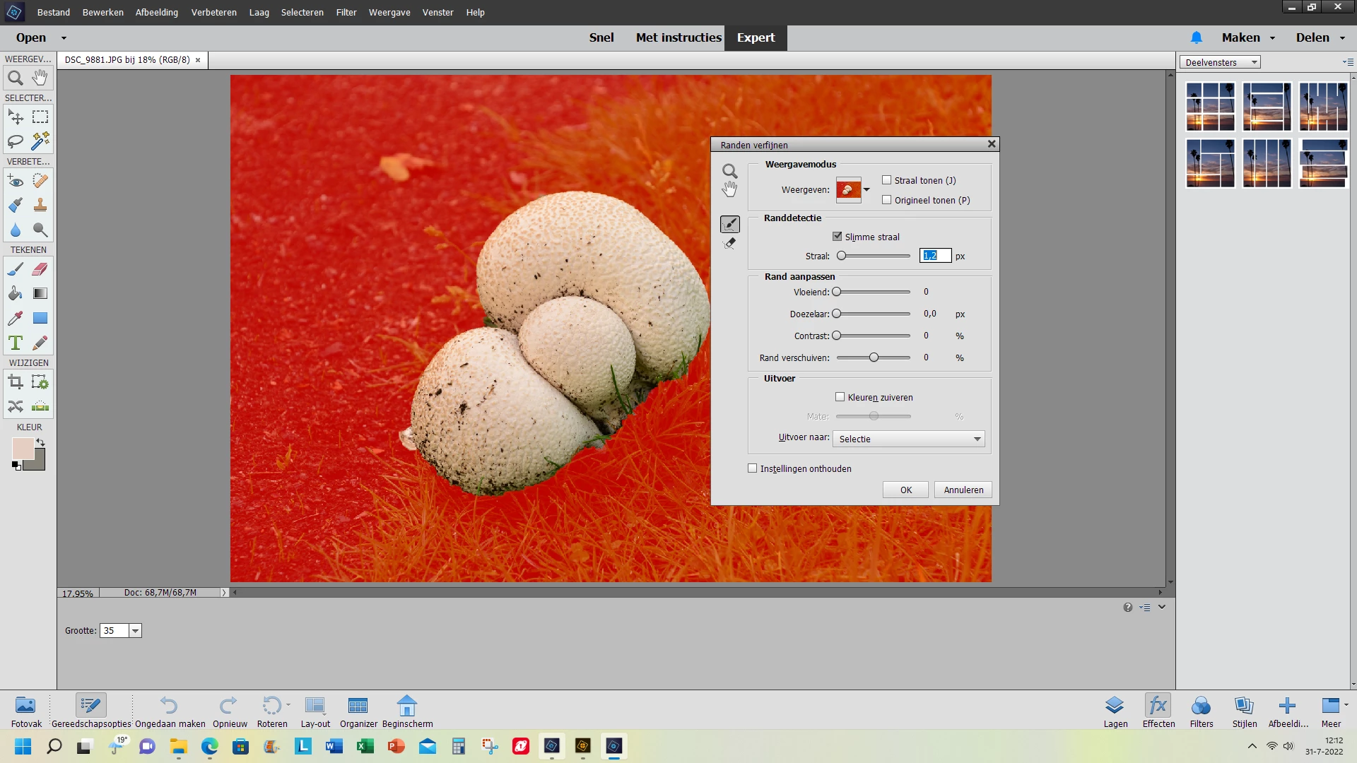
Task: Select the Lasso tool in toolbox
Action: coord(15,141)
